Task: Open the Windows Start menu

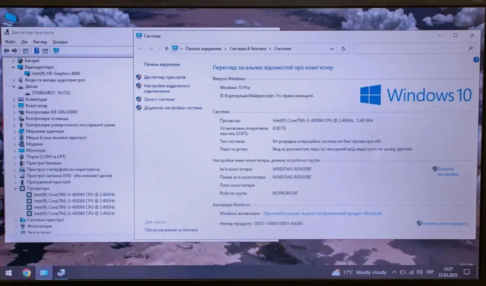Action: (9, 273)
